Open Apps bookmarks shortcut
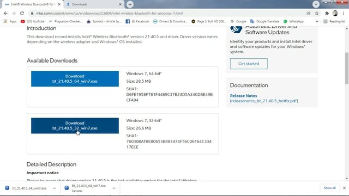This screenshot has width=349, height=196. (x=10, y=21)
